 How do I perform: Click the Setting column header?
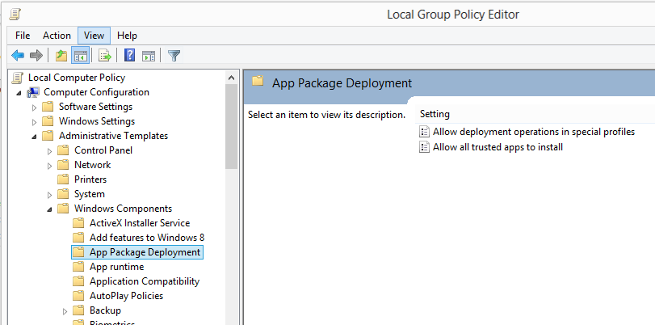435,114
